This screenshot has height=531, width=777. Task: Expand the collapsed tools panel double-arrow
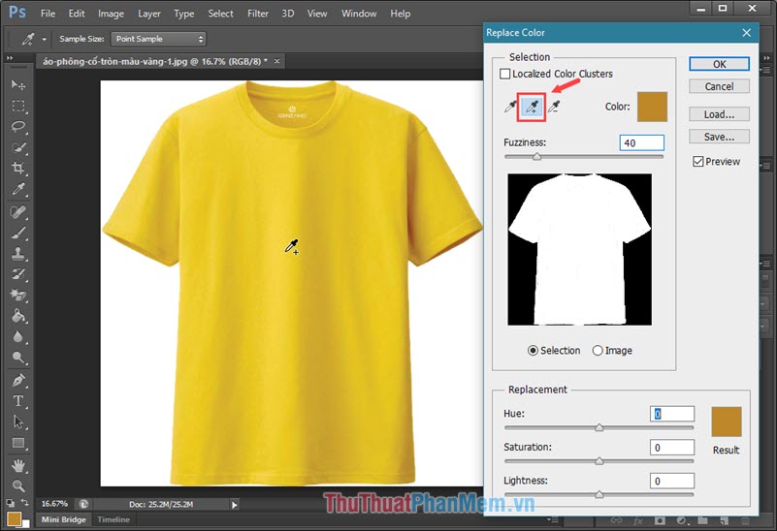(x=10, y=58)
